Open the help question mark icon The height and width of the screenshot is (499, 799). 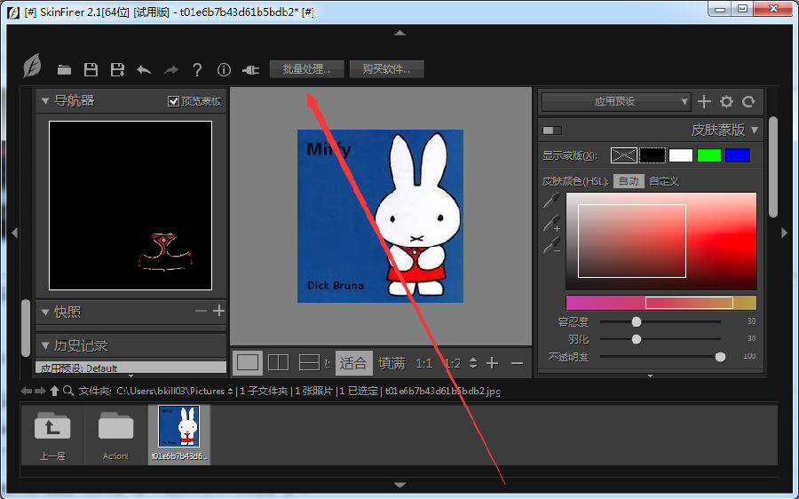click(x=197, y=69)
